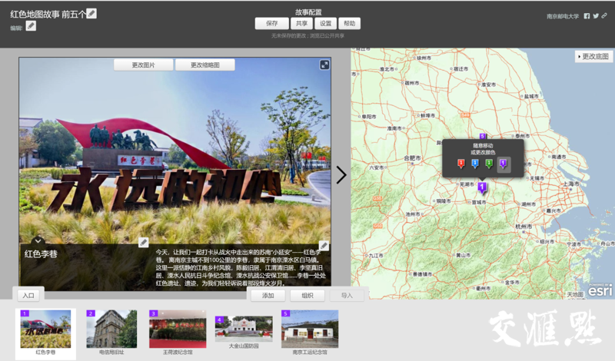Viewport: 615px width, 361px height.
Task: Open the 帮助 help menu
Action: (x=349, y=24)
